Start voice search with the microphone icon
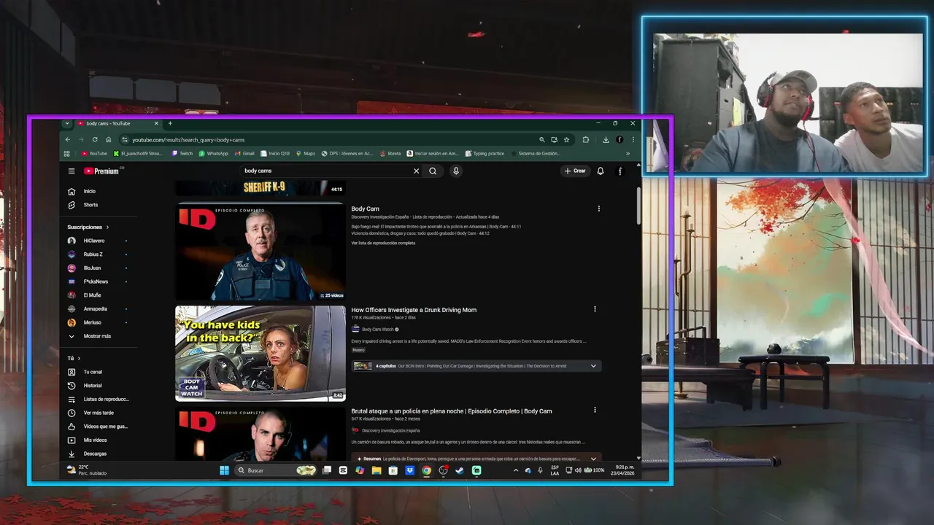The height and width of the screenshot is (525, 934). [456, 171]
